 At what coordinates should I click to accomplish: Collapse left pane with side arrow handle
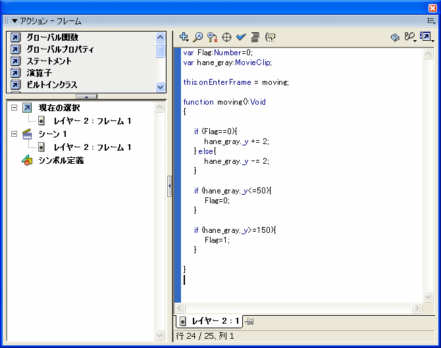[x=169, y=186]
